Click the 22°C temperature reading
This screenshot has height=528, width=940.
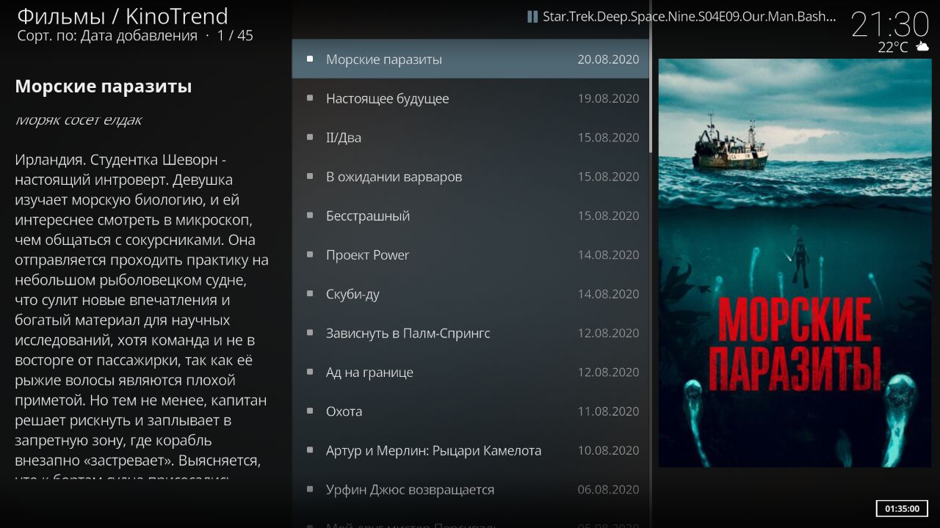892,47
